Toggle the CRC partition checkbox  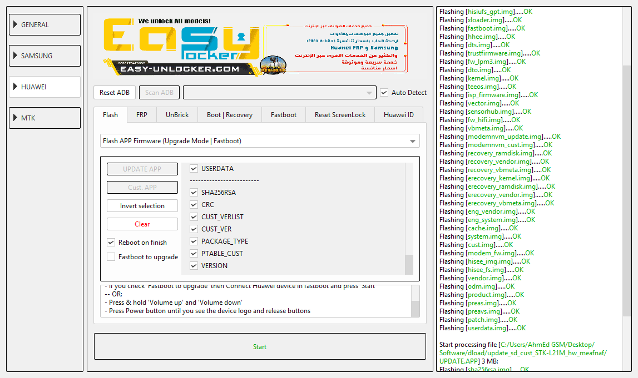[194, 205]
